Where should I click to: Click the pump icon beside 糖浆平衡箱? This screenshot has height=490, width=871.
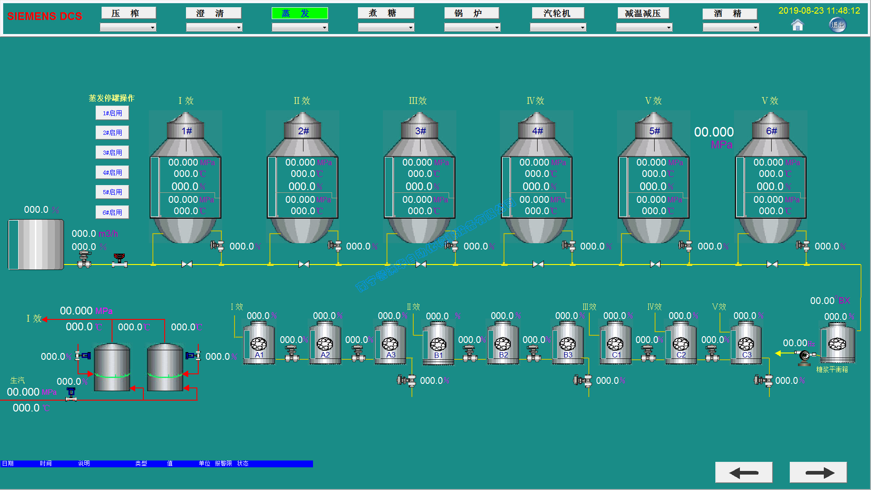(805, 356)
